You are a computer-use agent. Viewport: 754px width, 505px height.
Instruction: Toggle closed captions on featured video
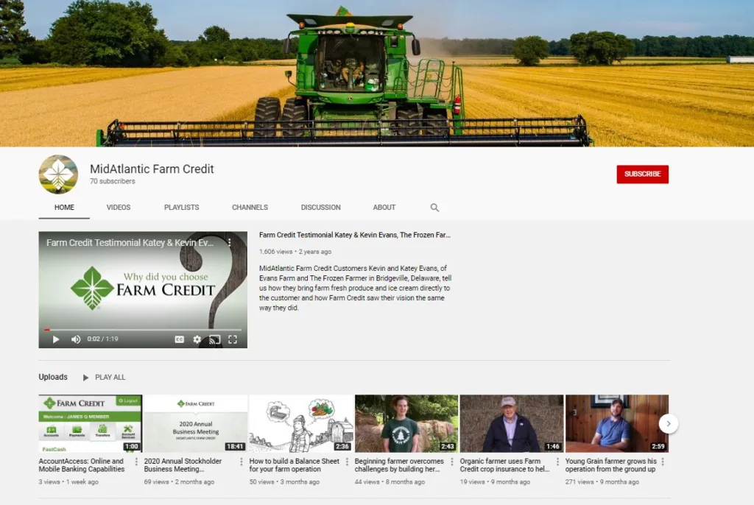[180, 339]
